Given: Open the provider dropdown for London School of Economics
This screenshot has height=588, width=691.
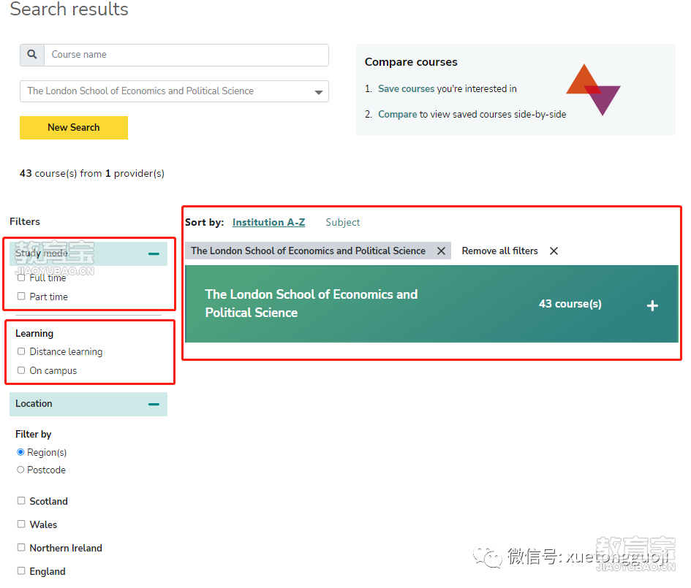Looking at the screenshot, I should [174, 91].
